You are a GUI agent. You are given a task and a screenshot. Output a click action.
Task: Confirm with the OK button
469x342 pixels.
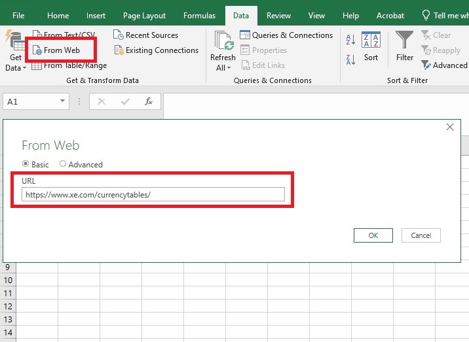click(x=373, y=235)
